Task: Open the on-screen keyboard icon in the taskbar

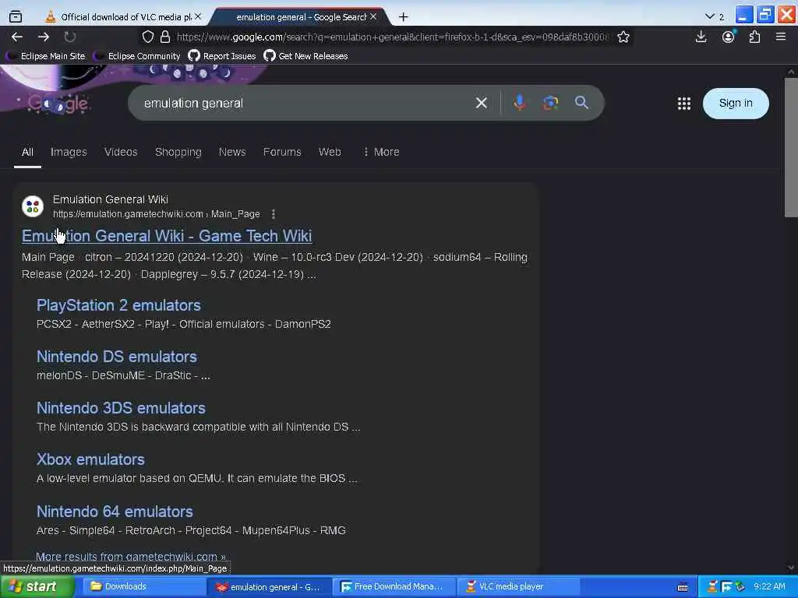Action: tap(683, 587)
